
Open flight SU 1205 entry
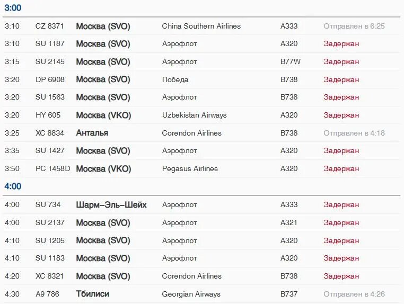click(x=50, y=240)
